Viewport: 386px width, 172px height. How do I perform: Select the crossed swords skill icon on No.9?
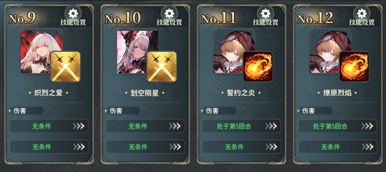(x=65, y=67)
